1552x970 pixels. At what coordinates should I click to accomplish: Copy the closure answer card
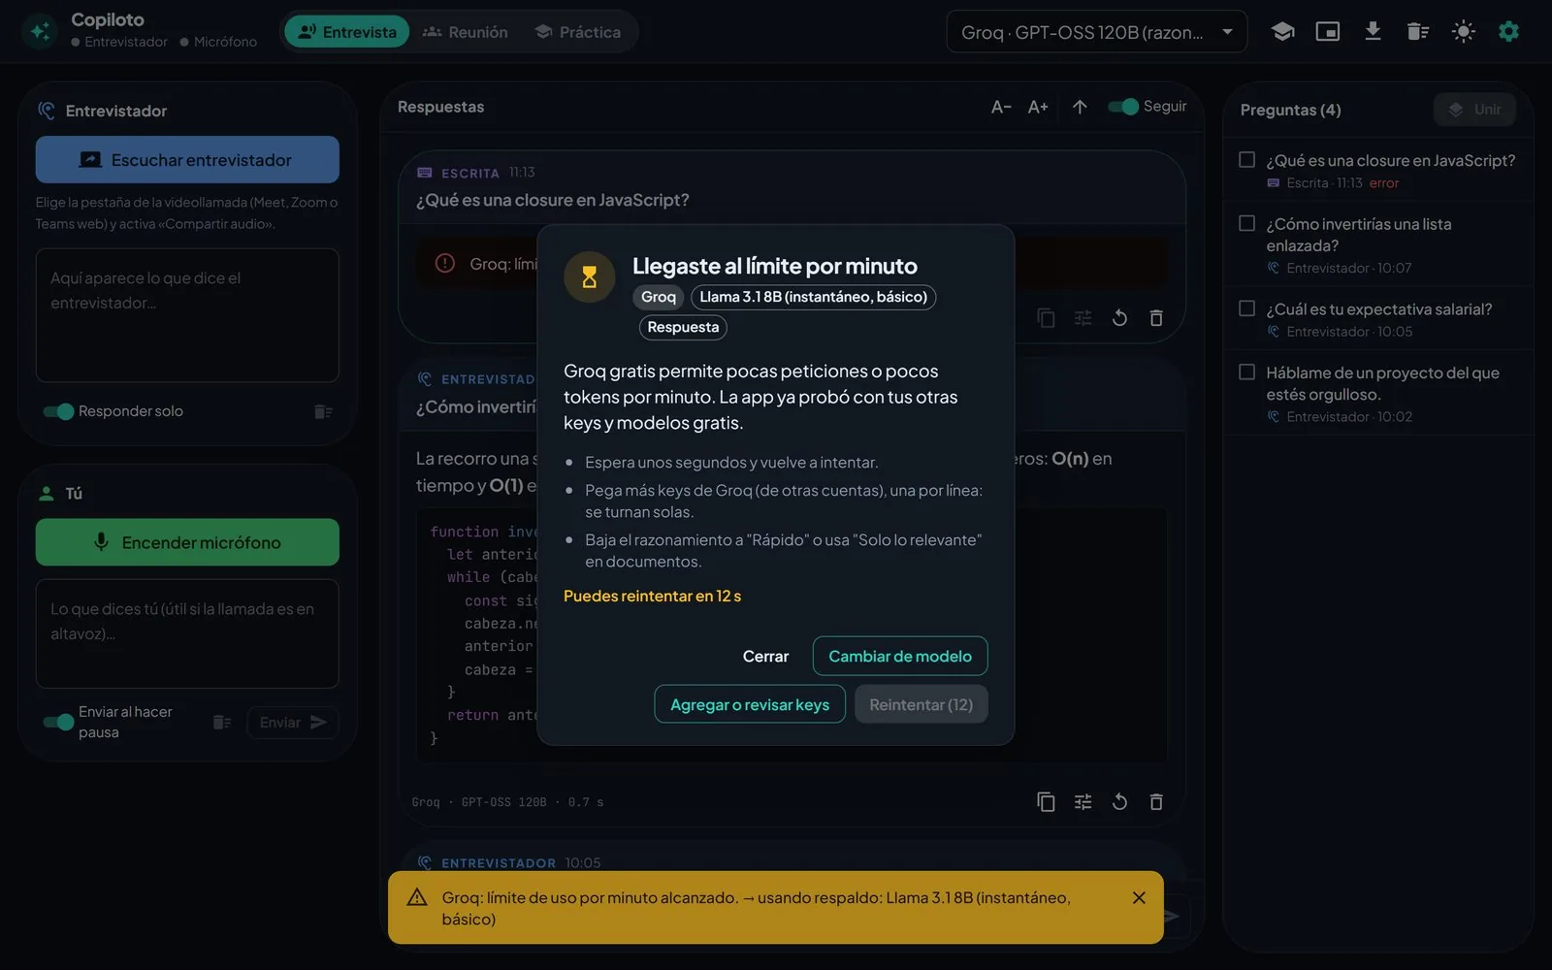[1046, 318]
